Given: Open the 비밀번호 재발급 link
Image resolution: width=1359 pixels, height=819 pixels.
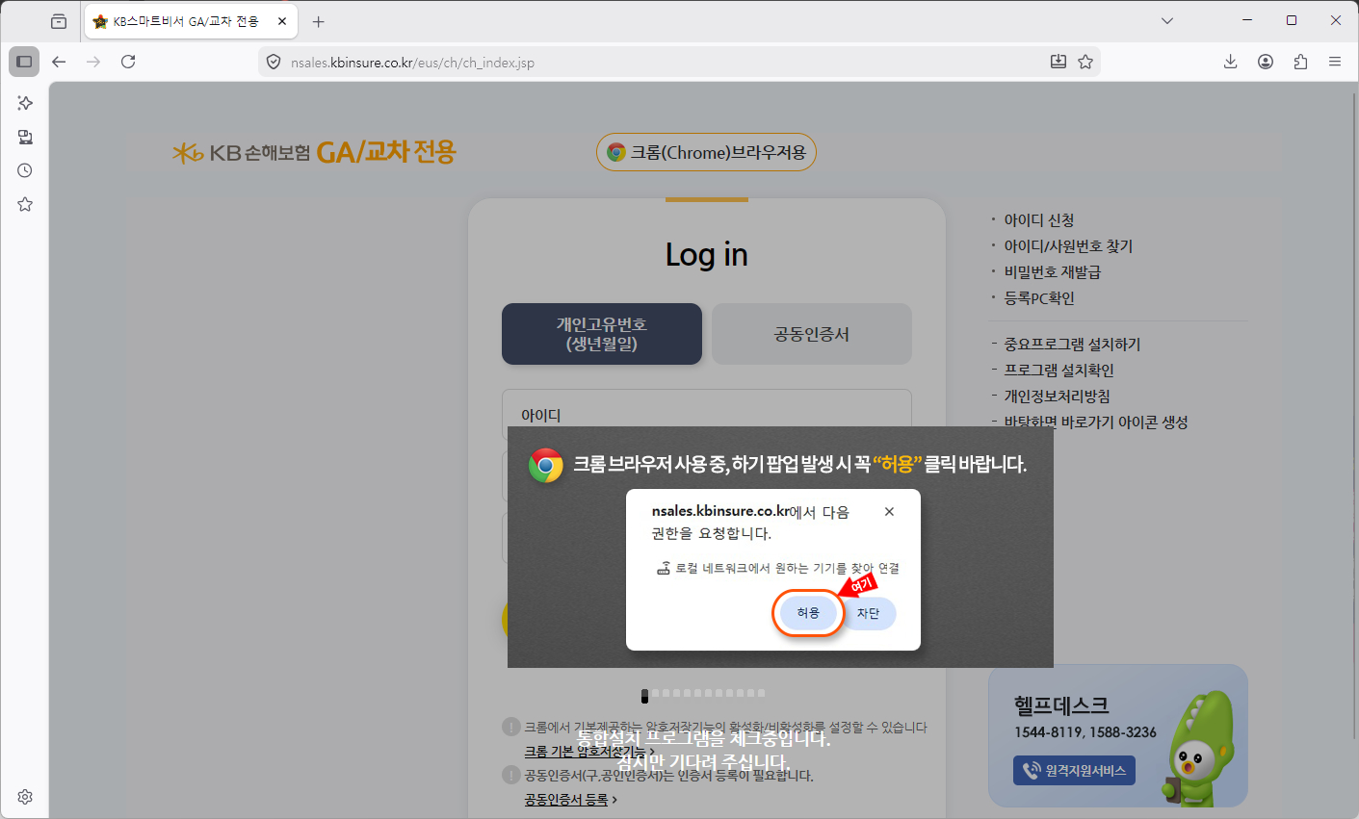Looking at the screenshot, I should [1053, 272].
